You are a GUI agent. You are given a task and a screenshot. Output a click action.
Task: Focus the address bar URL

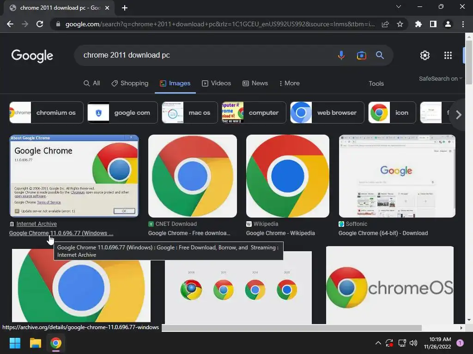click(220, 24)
